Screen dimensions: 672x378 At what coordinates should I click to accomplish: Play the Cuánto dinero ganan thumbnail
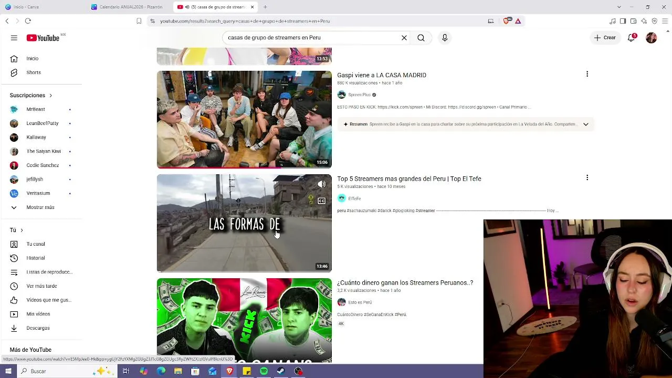point(244,320)
